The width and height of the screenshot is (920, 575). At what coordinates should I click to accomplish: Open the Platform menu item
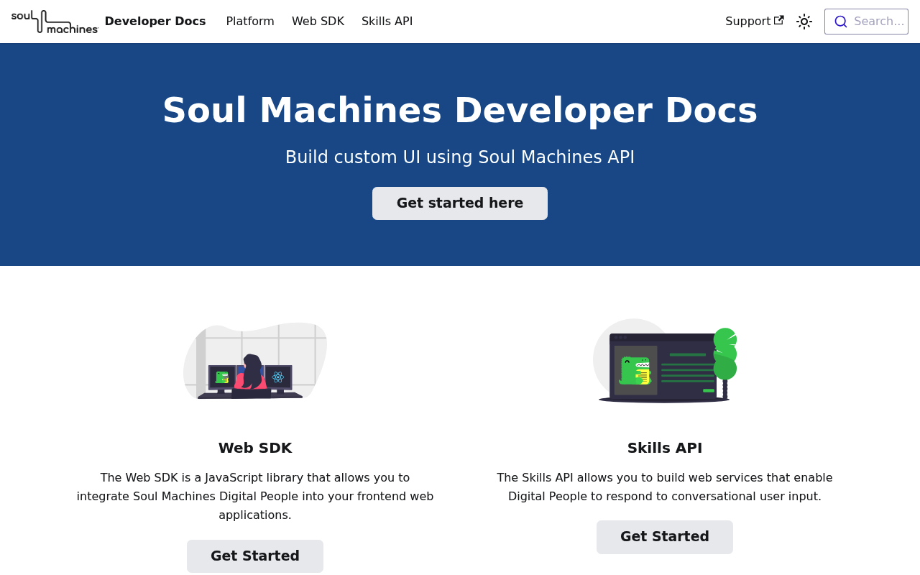pos(250,22)
